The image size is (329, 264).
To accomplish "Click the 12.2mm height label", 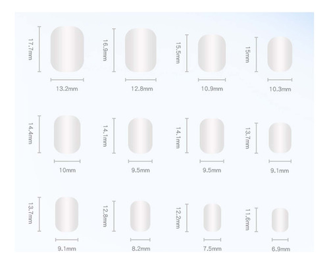I will [178, 218].
